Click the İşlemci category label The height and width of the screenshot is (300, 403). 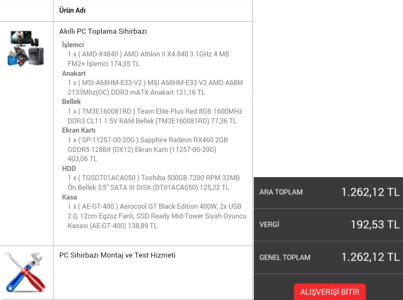[73, 45]
